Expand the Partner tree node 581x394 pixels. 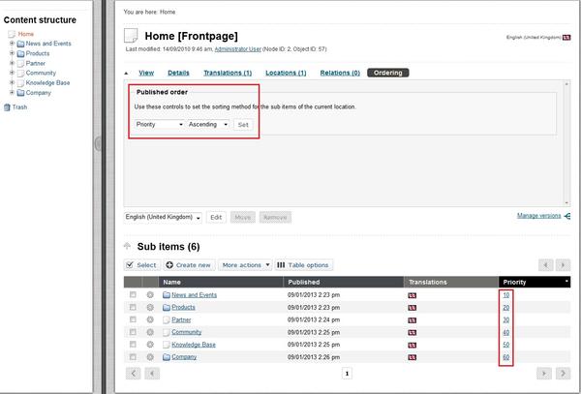[x=12, y=63]
